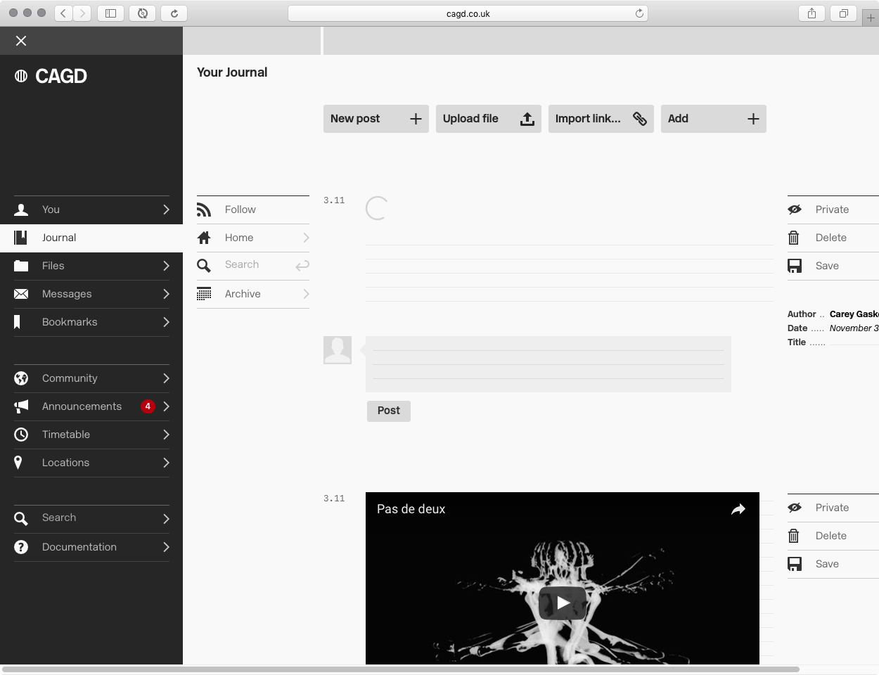Click the comment text area
The width and height of the screenshot is (879, 675).
coord(548,364)
